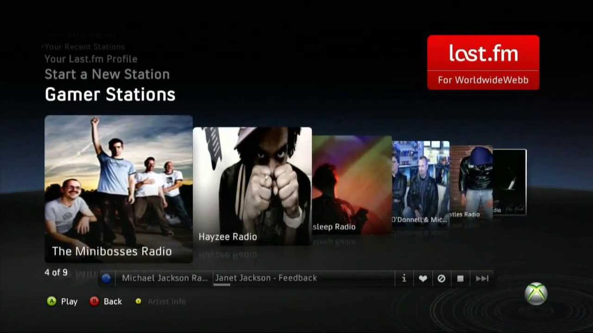
Task: Click the Back label
Action: tap(113, 301)
